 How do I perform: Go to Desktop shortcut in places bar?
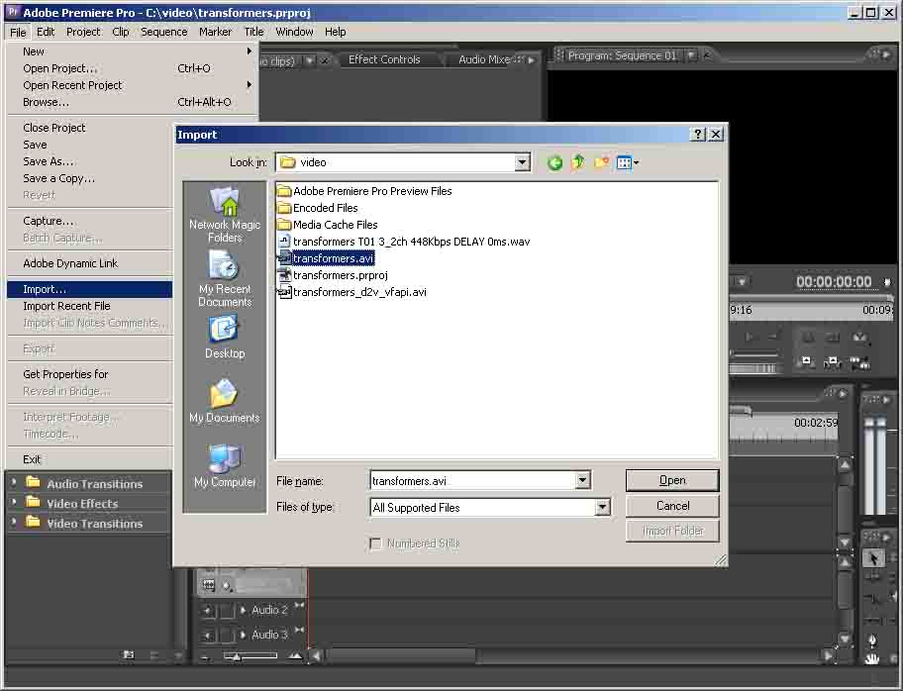click(x=225, y=338)
